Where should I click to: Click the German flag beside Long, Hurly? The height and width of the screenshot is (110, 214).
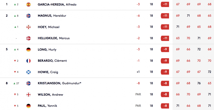click(x=28, y=49)
